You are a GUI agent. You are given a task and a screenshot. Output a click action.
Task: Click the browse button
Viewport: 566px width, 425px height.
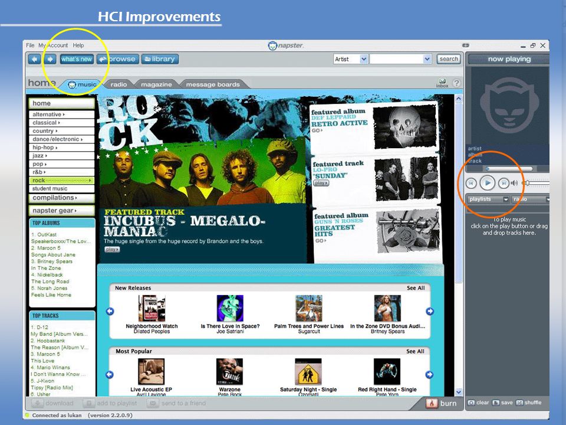click(x=118, y=59)
